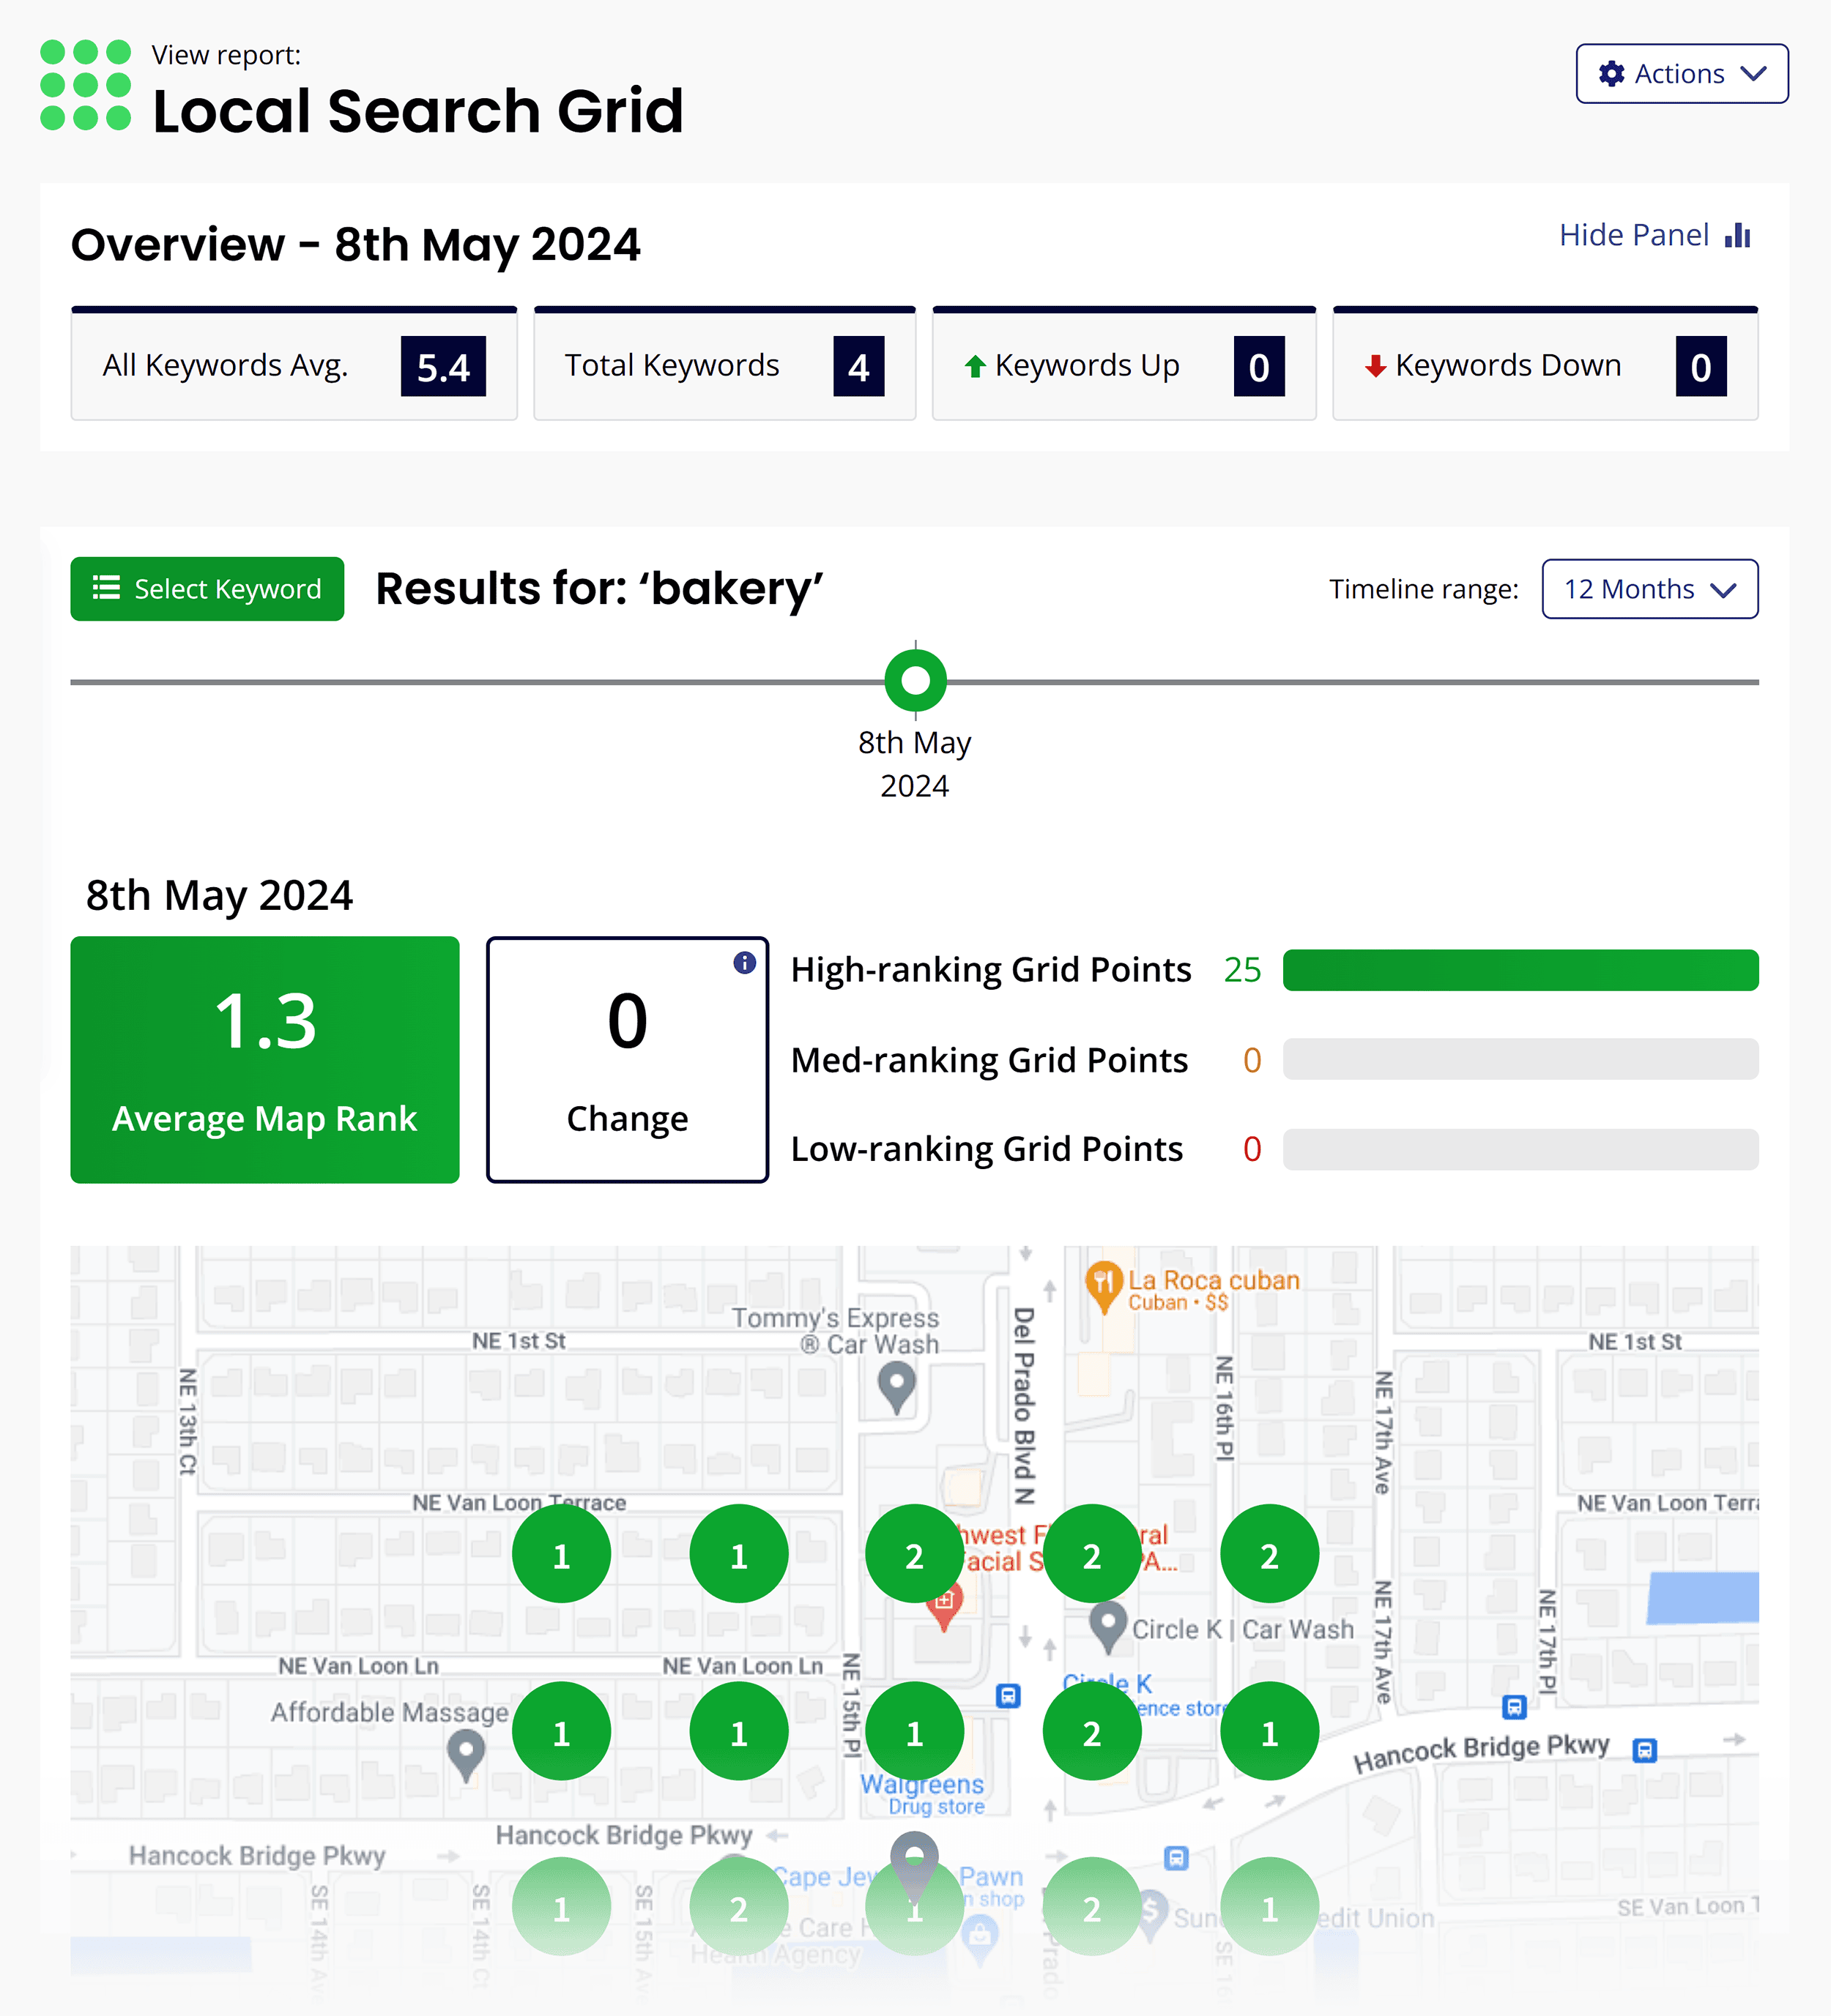Click the Hide Panel link
Viewport: 1831px width, 2016px height.
[1634, 235]
